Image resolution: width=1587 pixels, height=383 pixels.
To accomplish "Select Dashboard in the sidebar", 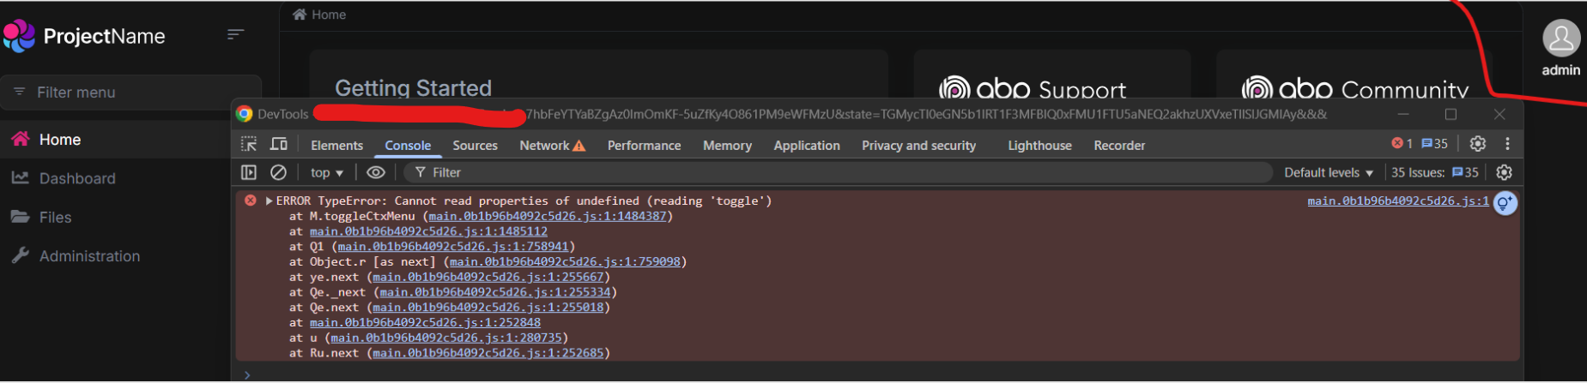I will 77,178.
